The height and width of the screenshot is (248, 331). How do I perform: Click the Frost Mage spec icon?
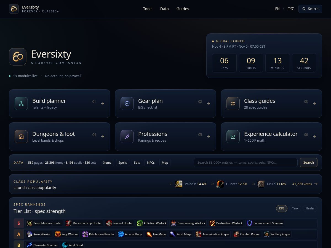click(x=173, y=234)
